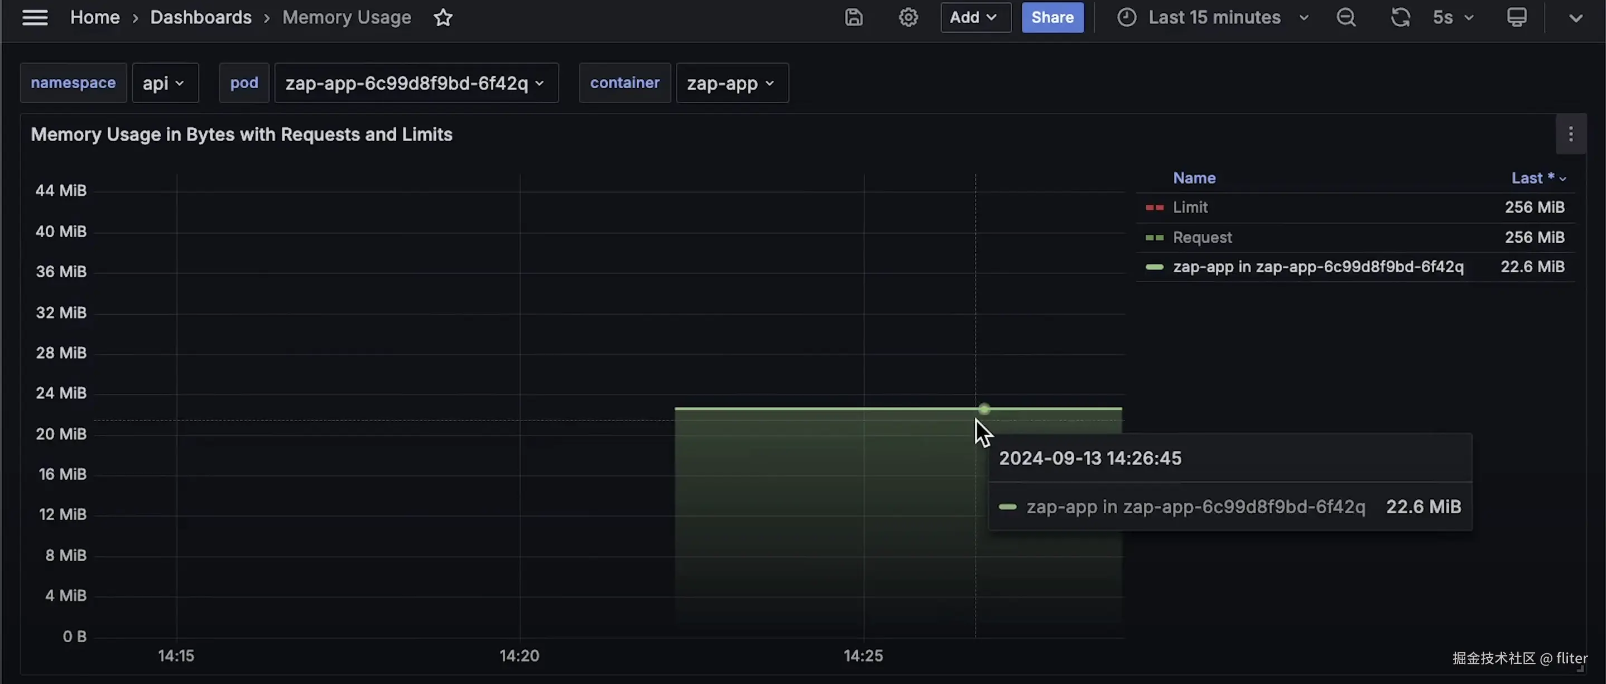Open the pod selector dropdown
This screenshot has width=1606, height=684.
[416, 83]
